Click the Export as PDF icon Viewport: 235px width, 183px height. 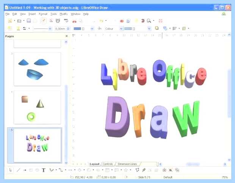(51, 21)
